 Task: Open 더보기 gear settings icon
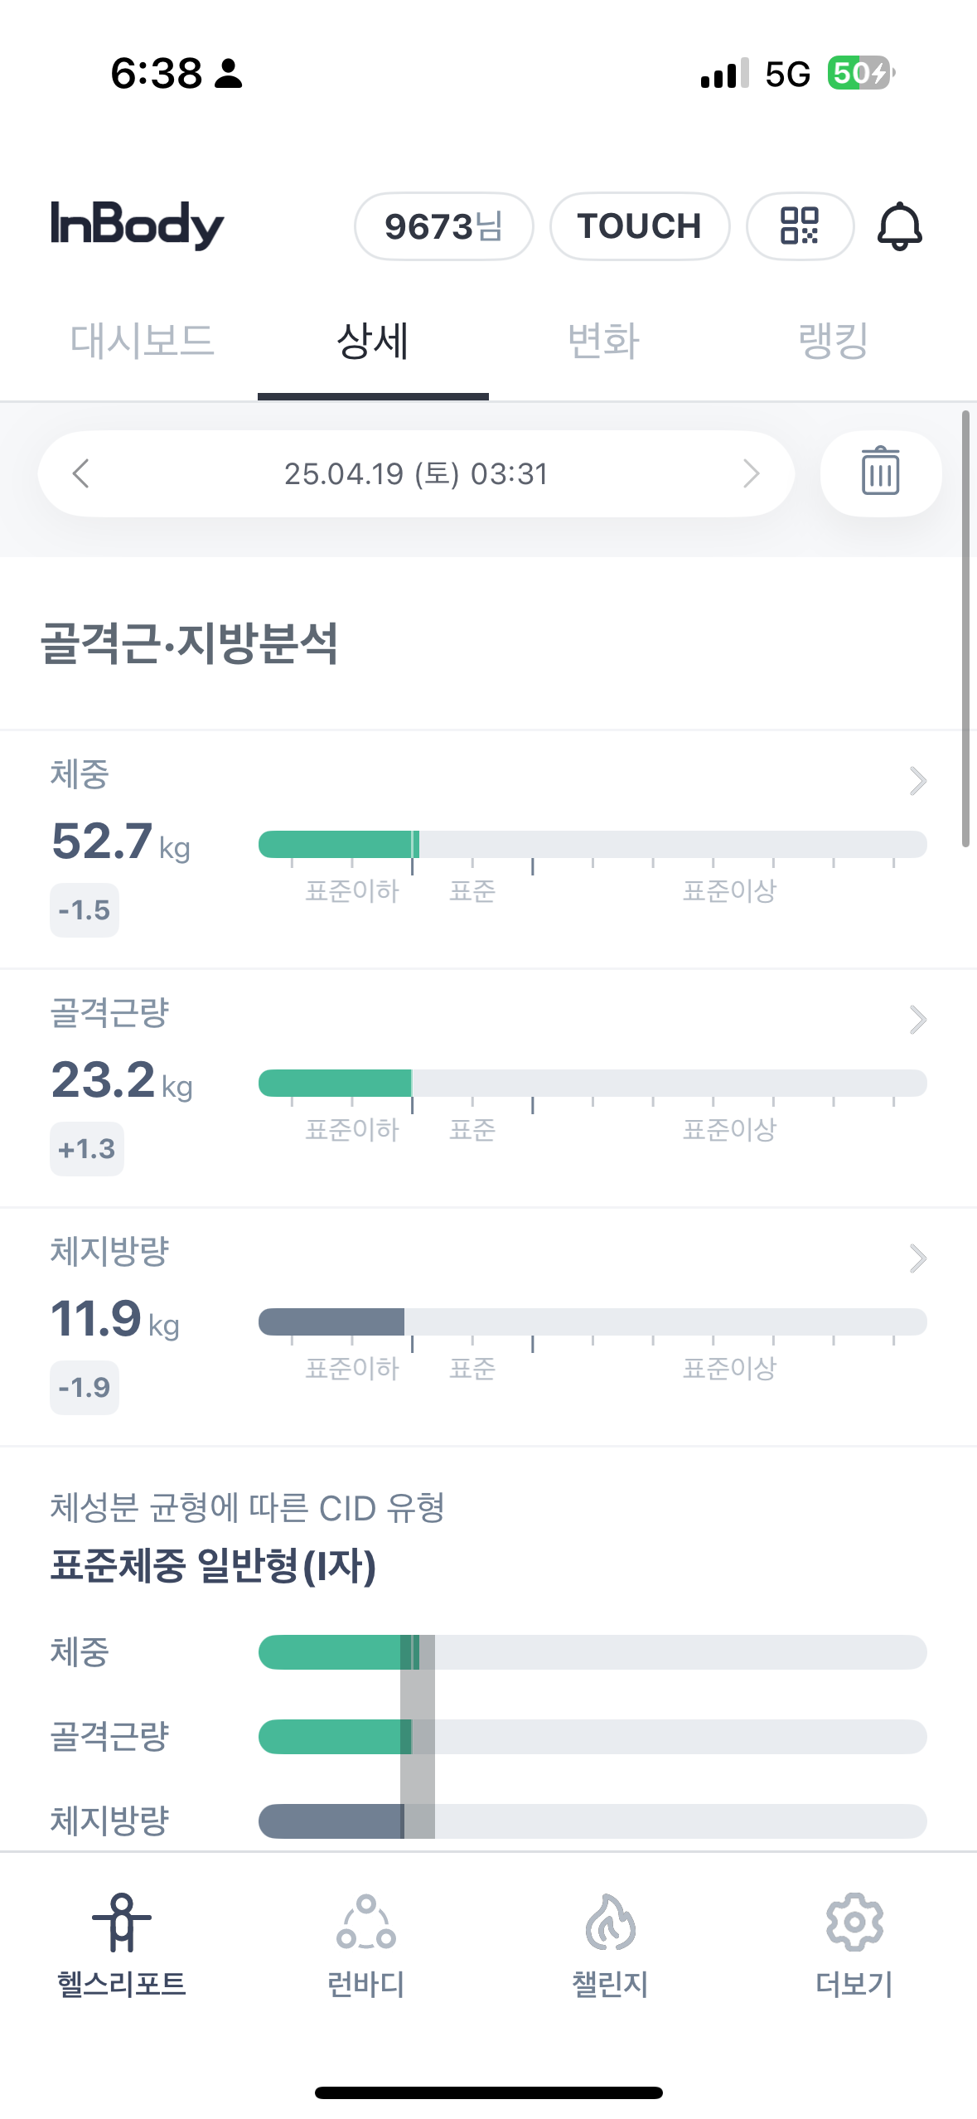tap(854, 1944)
